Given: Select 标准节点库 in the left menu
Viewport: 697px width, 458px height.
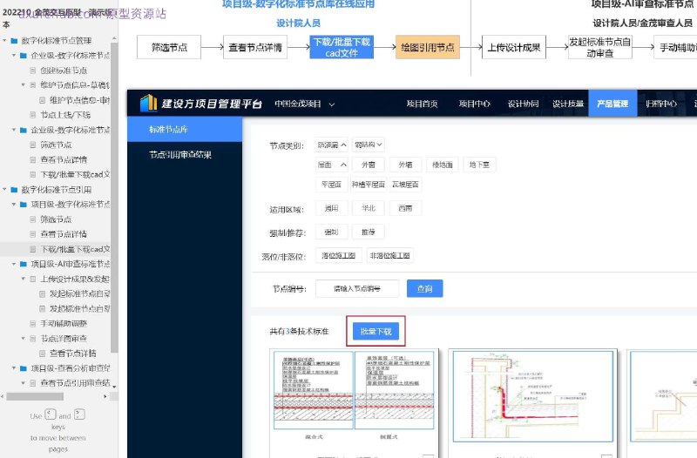Looking at the screenshot, I should pos(185,129).
